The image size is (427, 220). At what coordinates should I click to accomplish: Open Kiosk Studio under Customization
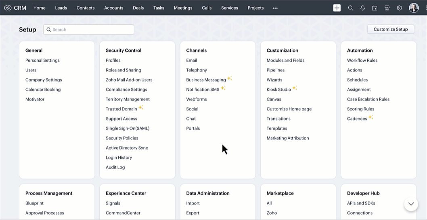point(278,89)
